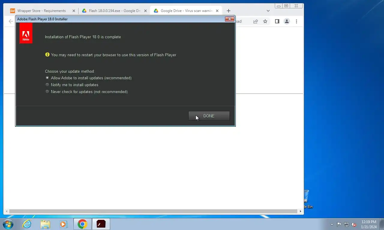Click the share page icon in Chrome

[256, 22]
